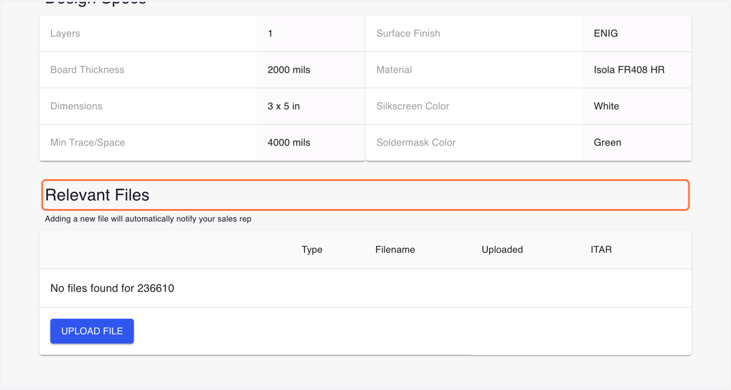731x390 pixels.
Task: Click the Filename column header
Action: (x=395, y=250)
